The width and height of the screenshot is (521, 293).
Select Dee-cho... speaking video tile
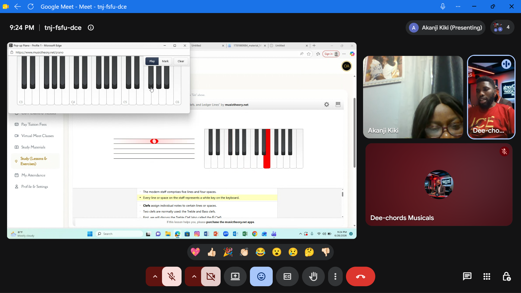click(x=491, y=97)
